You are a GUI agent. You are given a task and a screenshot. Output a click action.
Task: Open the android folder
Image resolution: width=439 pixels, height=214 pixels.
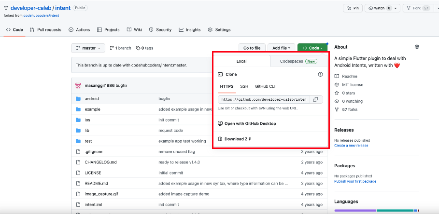click(x=92, y=99)
